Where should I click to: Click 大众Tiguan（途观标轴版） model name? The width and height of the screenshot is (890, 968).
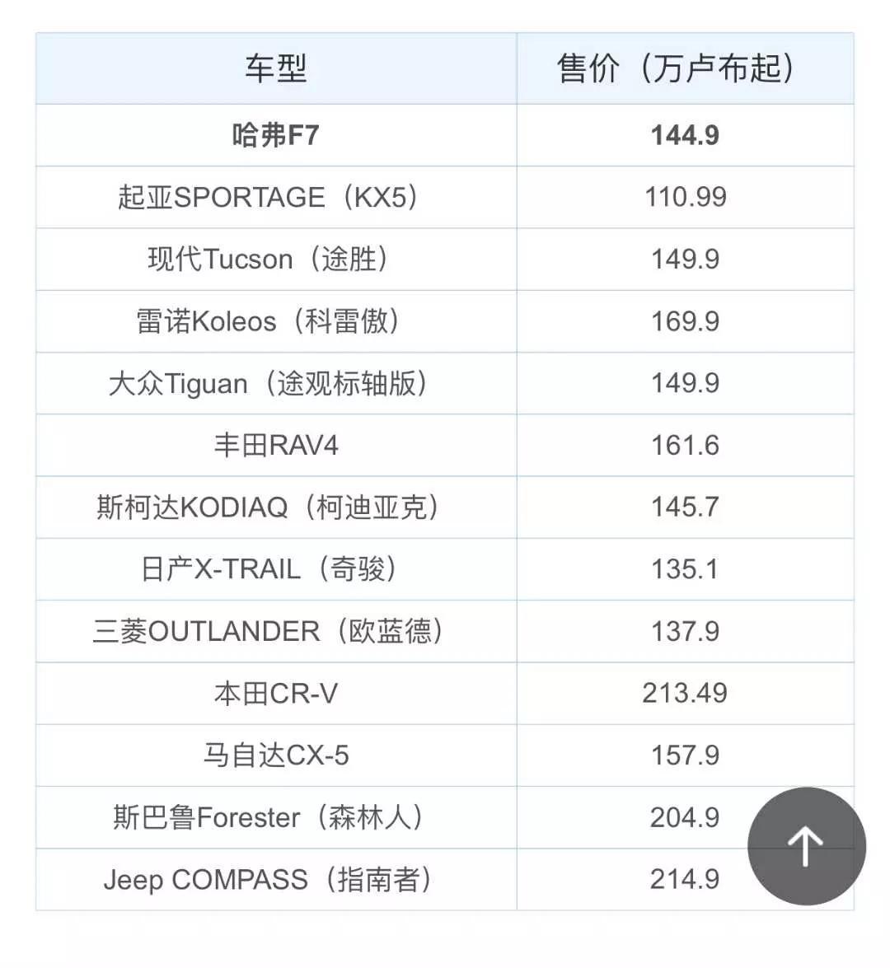coord(269,383)
